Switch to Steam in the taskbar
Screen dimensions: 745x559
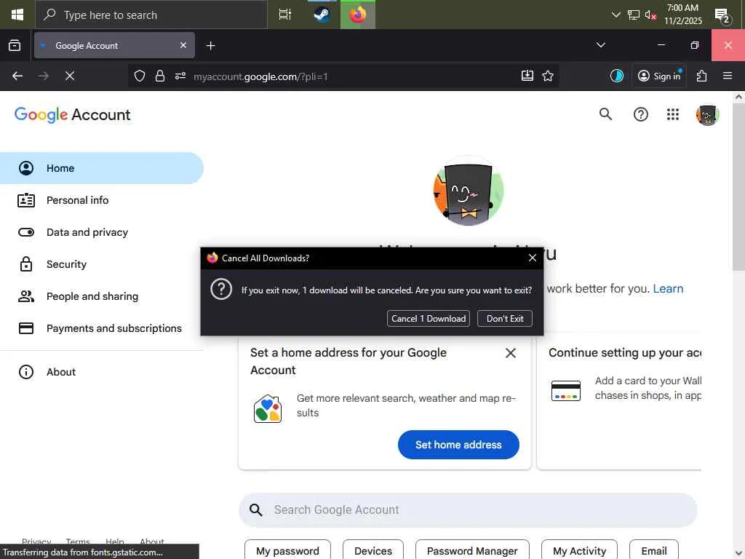(x=322, y=15)
